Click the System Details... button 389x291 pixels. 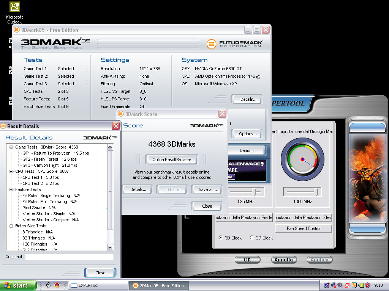247,99
